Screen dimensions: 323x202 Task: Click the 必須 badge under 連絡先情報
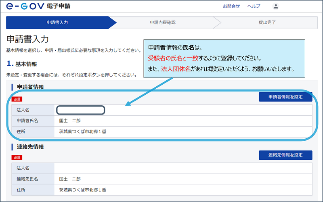[17, 157]
